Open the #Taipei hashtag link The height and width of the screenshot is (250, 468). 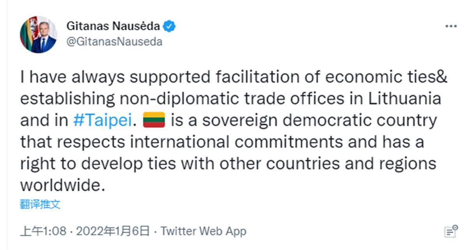point(102,121)
